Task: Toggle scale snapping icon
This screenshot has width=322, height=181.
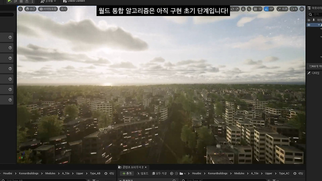Action: tap(279, 9)
